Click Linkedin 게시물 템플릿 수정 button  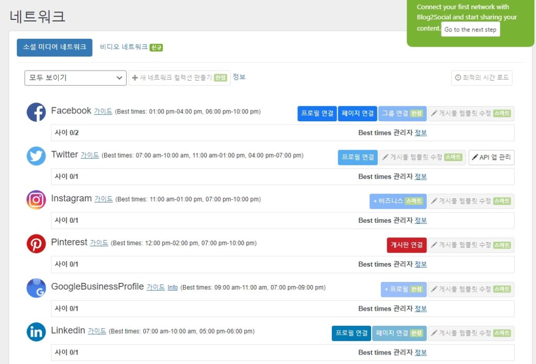471,333
